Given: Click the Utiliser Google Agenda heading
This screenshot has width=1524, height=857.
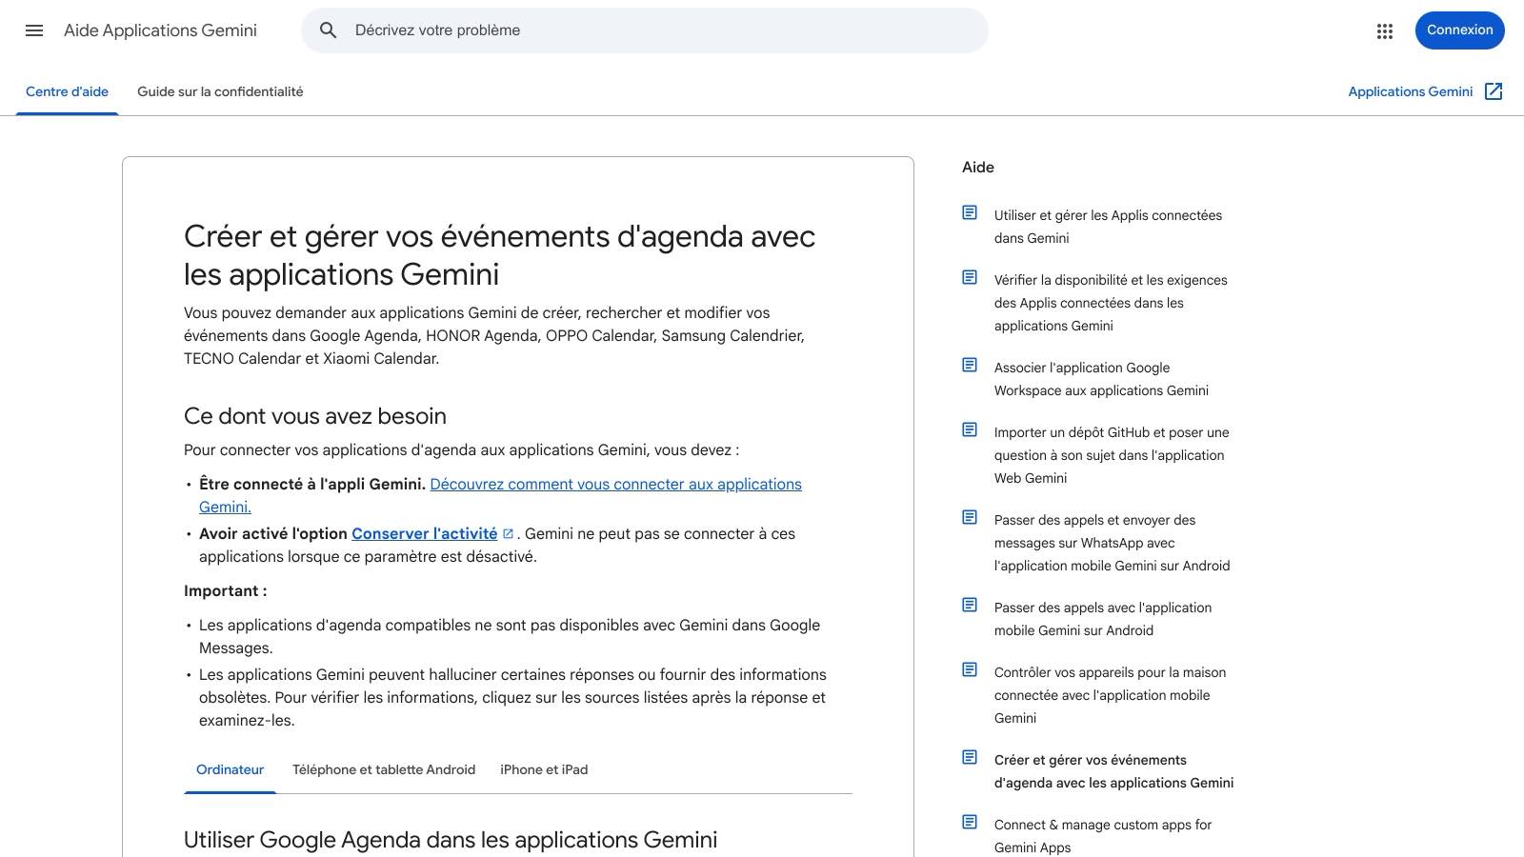Looking at the screenshot, I should tap(451, 840).
